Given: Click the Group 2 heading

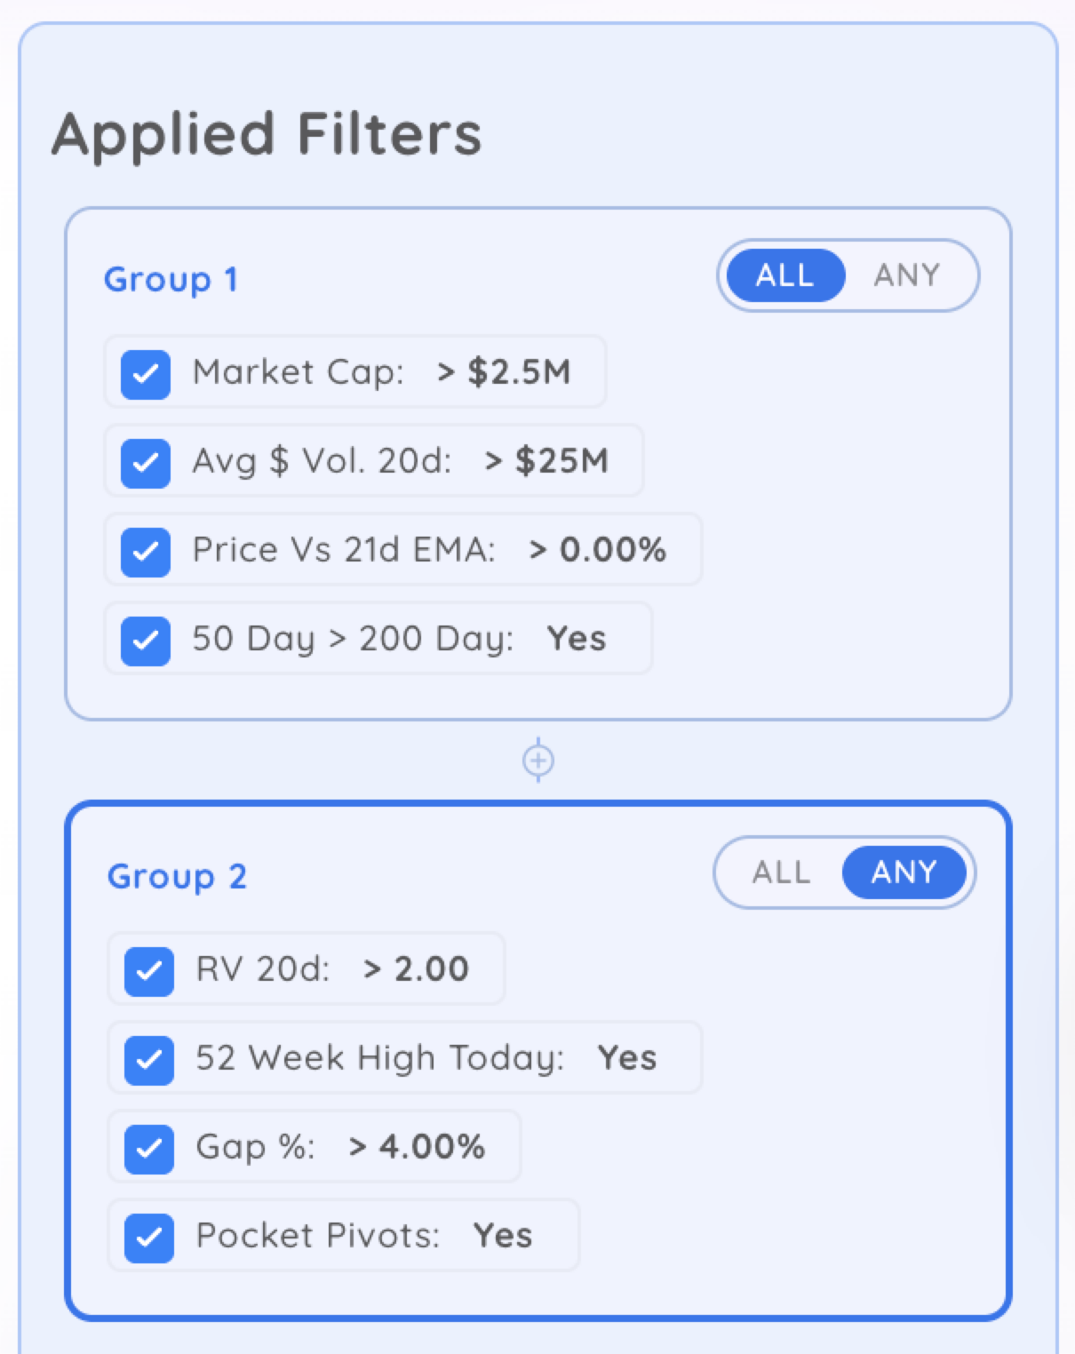Looking at the screenshot, I should pos(177,877).
